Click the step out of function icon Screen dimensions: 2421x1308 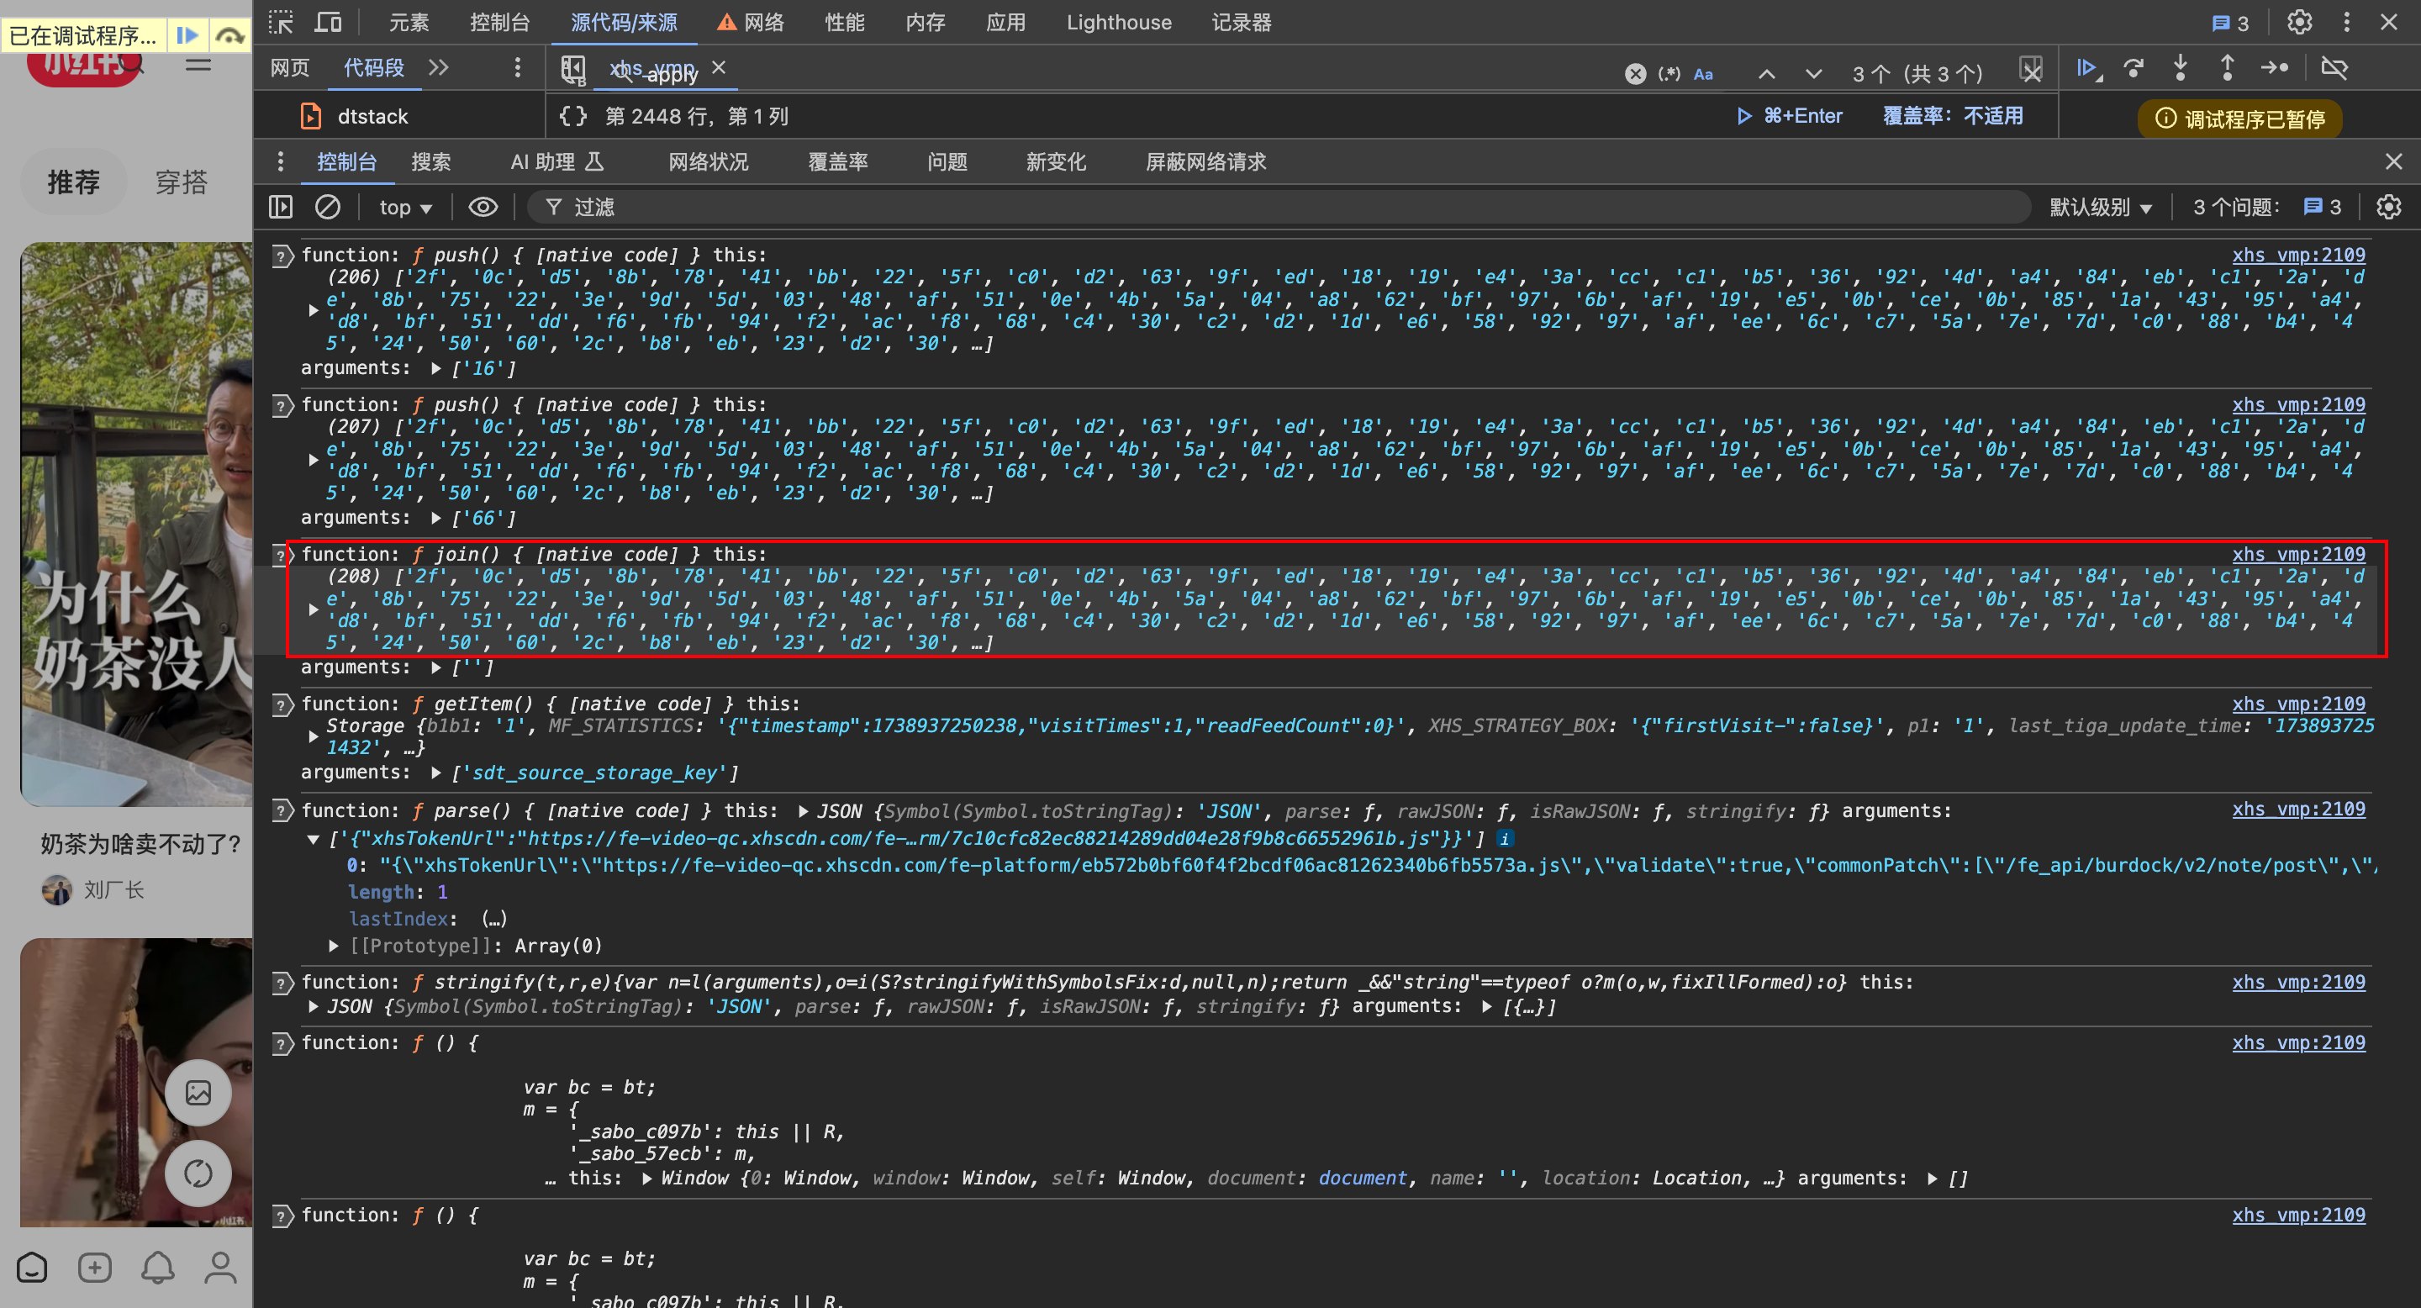[2227, 67]
